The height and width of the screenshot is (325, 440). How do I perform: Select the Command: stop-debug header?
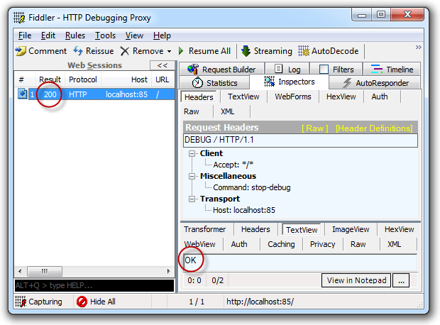click(x=252, y=187)
